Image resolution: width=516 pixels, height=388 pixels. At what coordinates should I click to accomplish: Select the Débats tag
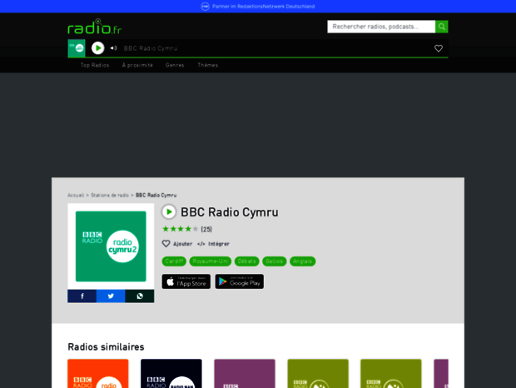(x=247, y=261)
